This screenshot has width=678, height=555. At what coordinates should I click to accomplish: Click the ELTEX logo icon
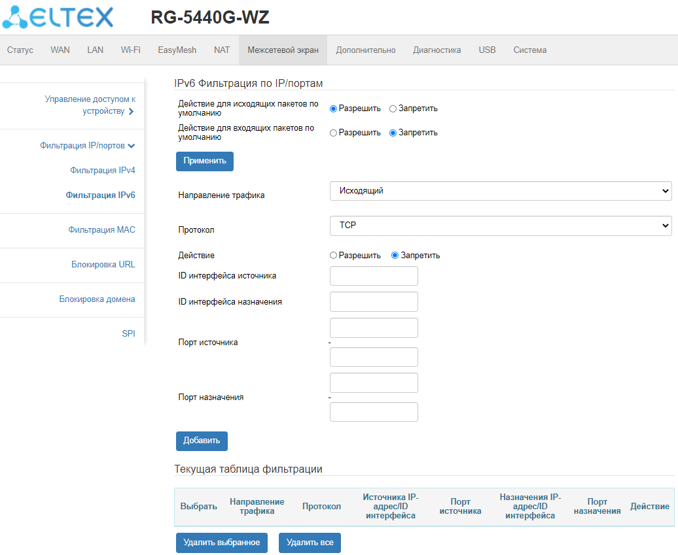click(16, 18)
